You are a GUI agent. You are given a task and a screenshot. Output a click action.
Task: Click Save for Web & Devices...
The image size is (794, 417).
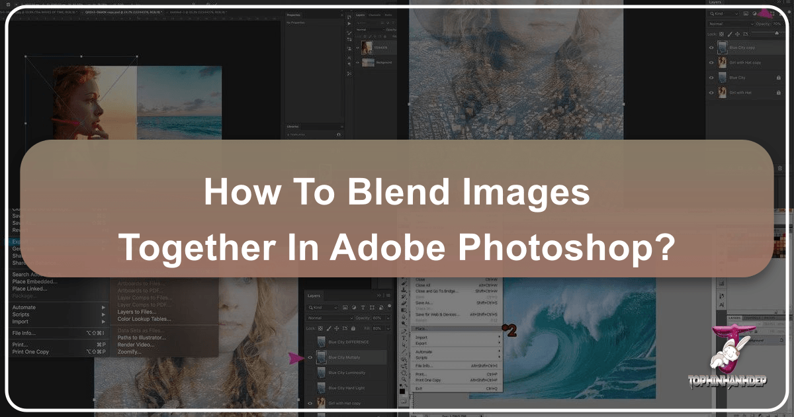point(437,315)
